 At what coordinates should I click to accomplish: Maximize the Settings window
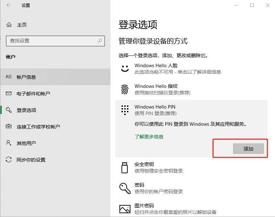click(252, 5)
